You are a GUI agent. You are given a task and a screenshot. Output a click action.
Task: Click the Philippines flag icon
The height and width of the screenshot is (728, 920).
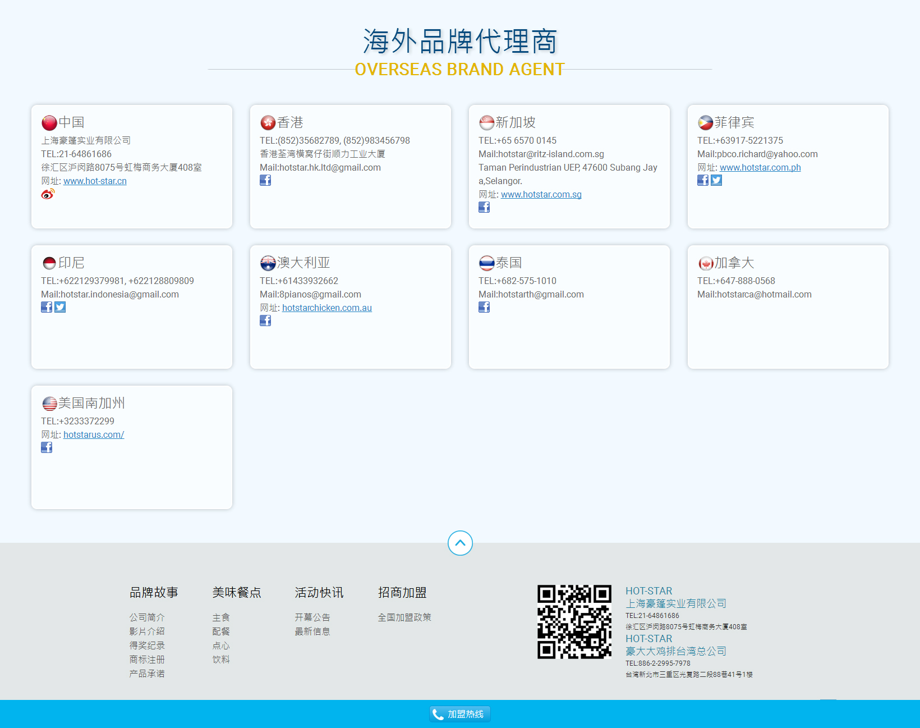(706, 122)
